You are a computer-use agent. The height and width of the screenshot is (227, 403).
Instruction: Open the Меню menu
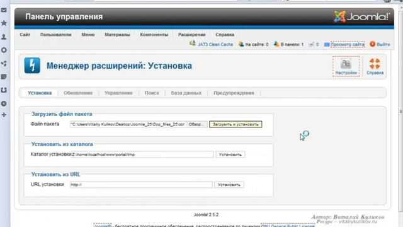tap(88, 35)
